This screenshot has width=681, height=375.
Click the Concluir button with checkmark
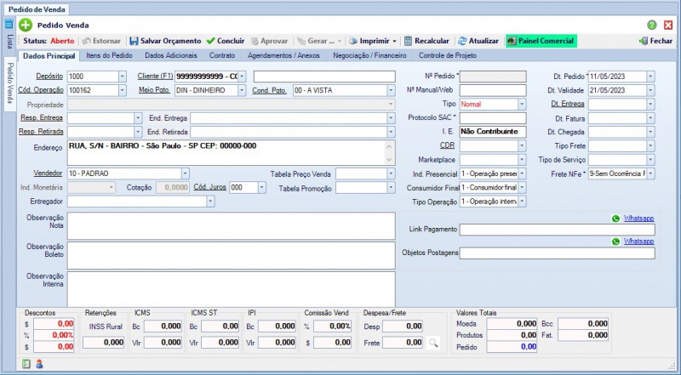pos(226,41)
